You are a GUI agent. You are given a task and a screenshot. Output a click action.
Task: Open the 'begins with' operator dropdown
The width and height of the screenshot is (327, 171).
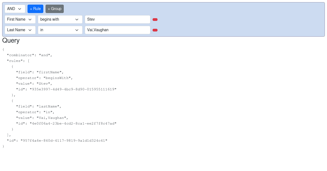coord(60,19)
